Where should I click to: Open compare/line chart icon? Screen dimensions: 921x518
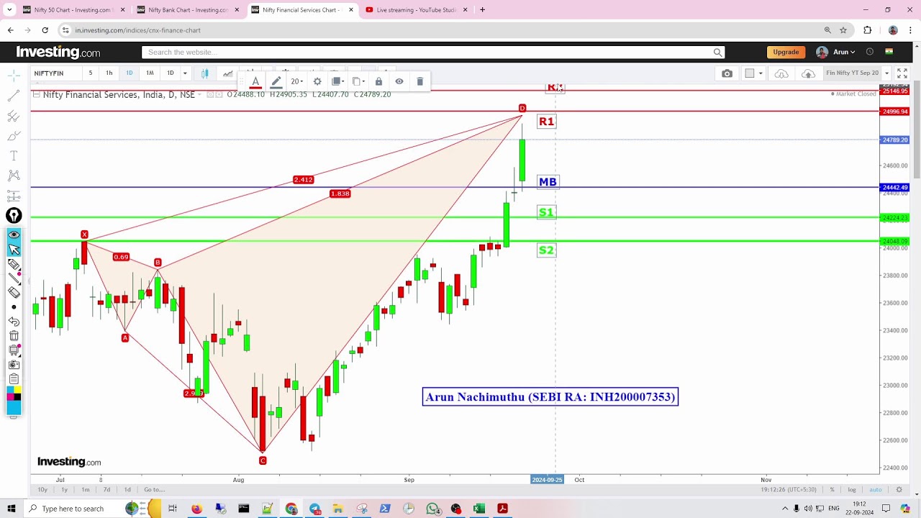(x=228, y=73)
